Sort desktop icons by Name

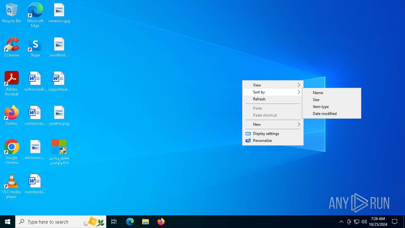pos(332,92)
